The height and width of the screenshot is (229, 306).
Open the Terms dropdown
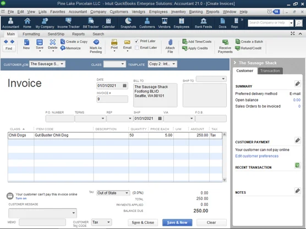103,119
